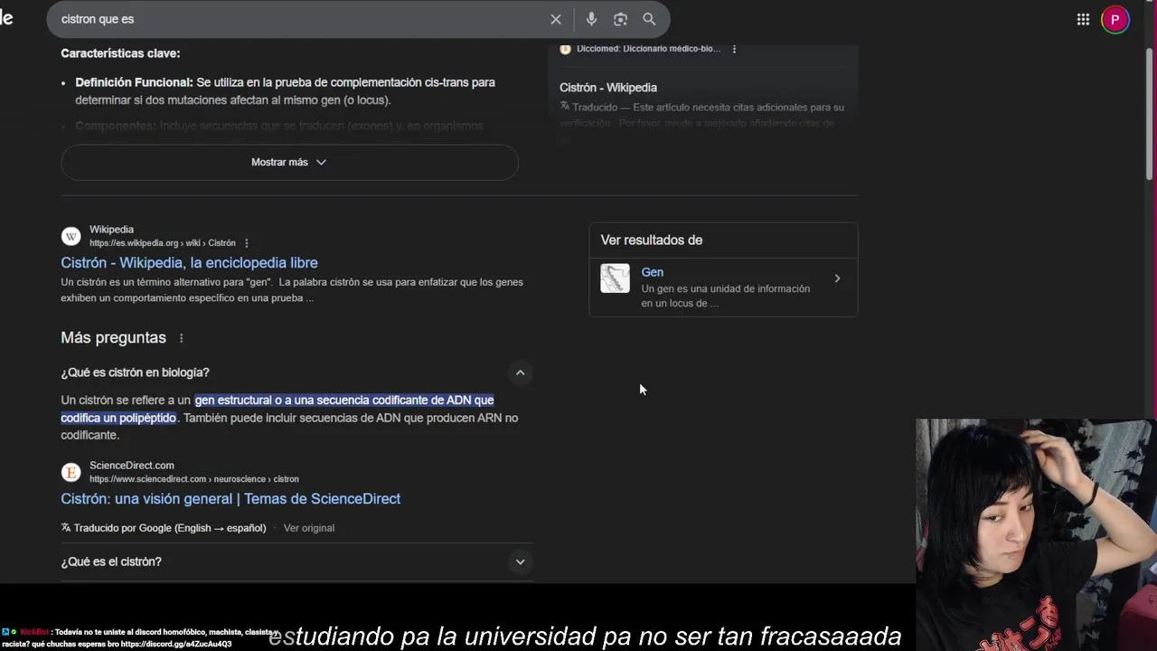Click the Gen thumbnail image
1157x651 pixels.
[x=615, y=278]
